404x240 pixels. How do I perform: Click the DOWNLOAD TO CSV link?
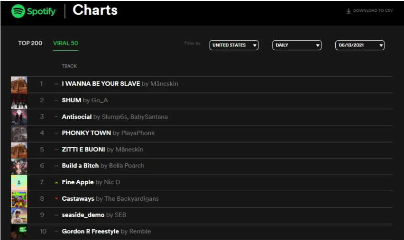(373, 11)
